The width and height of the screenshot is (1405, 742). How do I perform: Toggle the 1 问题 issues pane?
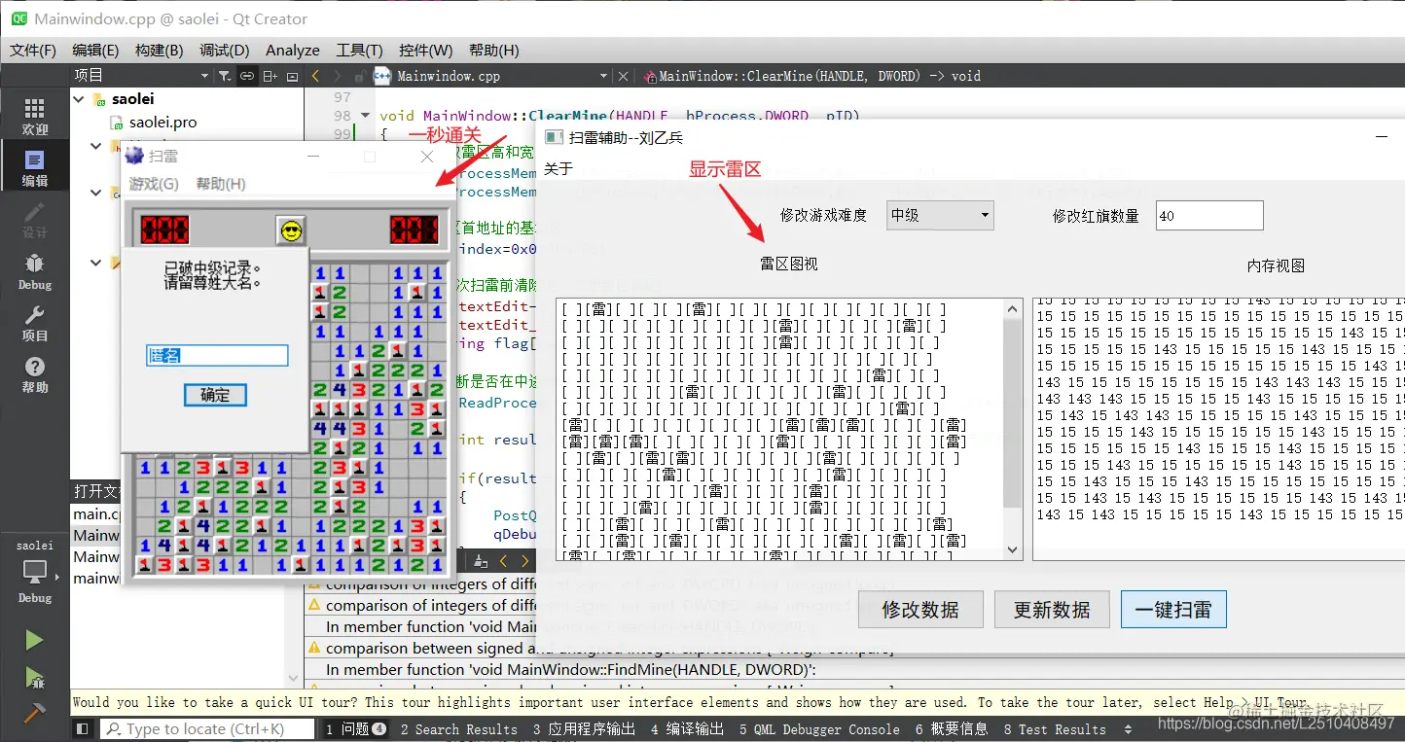(355, 728)
